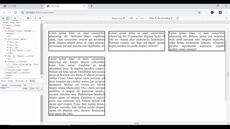230x129 pixels.
Task: Select the active 'CSS Grid' tab
Action: tap(66, 6)
